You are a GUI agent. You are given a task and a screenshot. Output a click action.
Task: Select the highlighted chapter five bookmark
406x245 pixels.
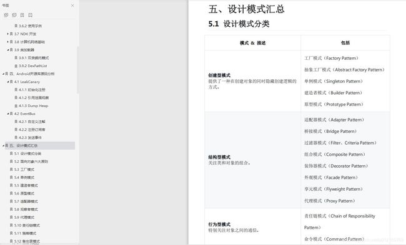pos(39,145)
